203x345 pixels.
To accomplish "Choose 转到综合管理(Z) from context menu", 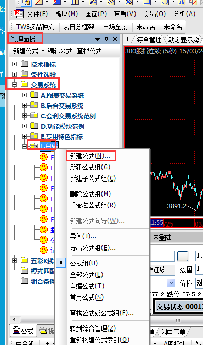I will 93,328.
